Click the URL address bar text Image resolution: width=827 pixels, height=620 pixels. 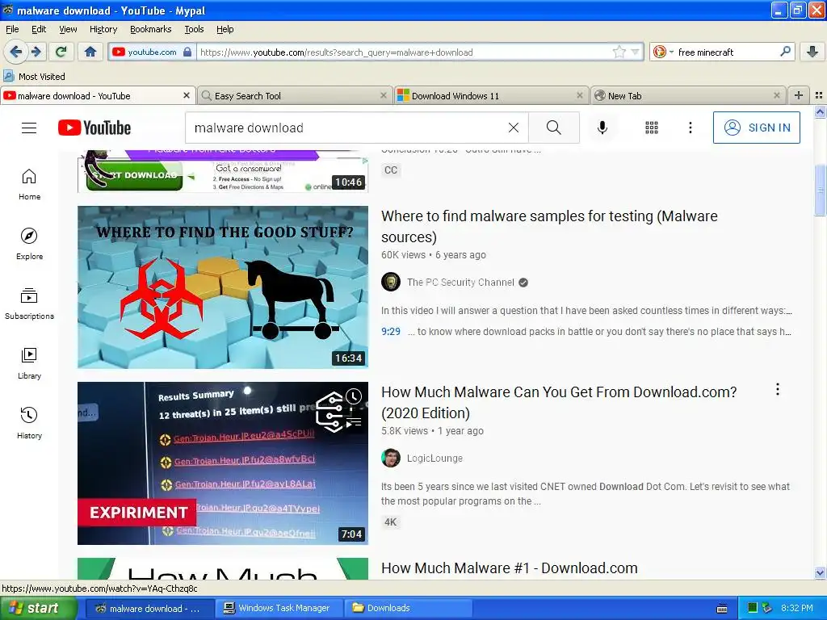(337, 52)
